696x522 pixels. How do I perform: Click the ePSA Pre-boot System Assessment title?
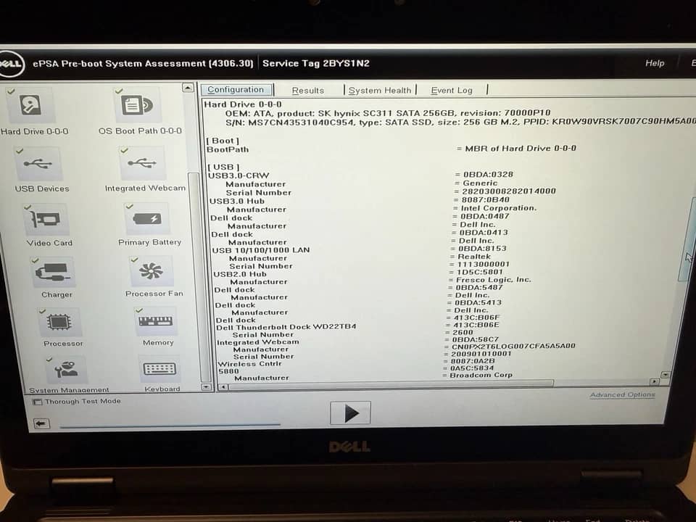point(143,64)
